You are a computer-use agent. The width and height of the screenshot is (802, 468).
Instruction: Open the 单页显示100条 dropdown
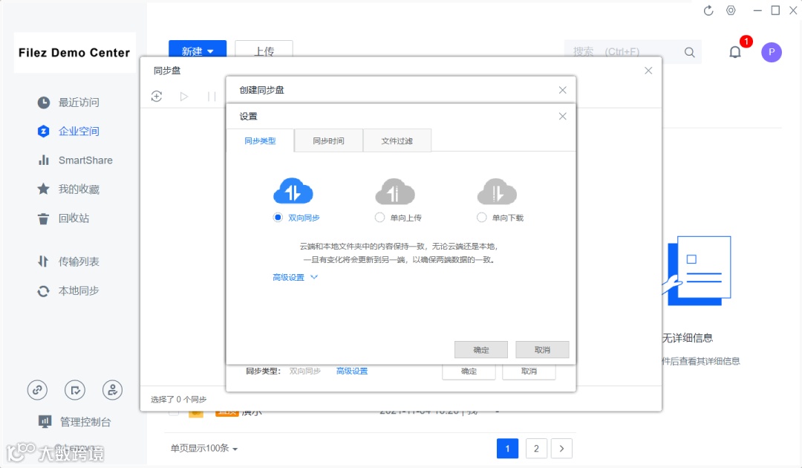pyautogui.click(x=204, y=448)
